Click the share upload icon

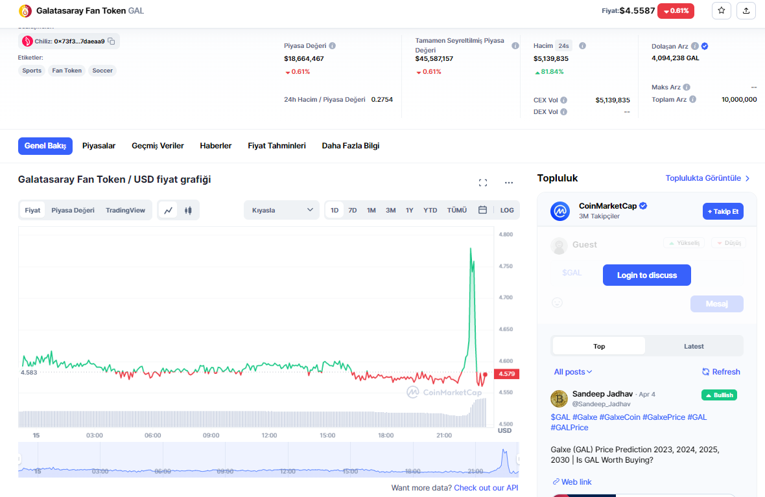pos(746,10)
